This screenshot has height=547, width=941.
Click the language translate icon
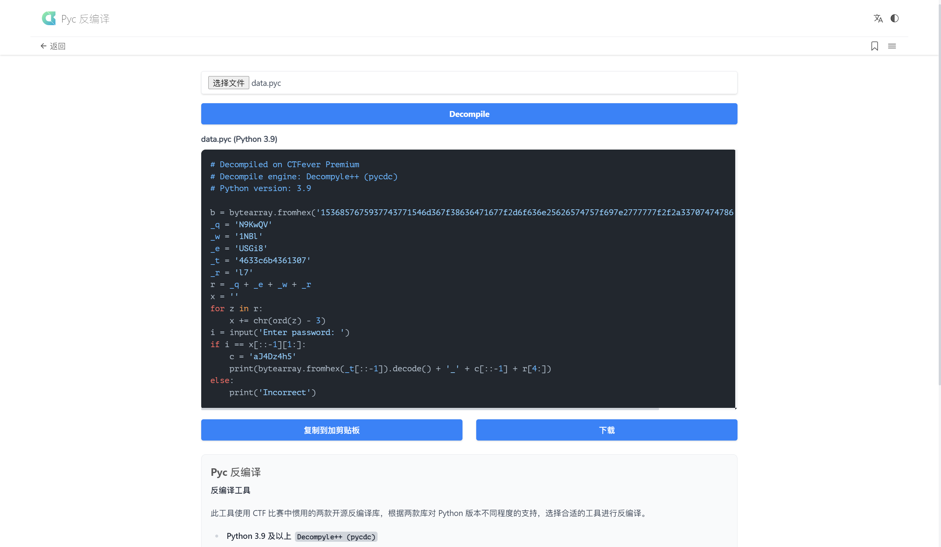click(878, 18)
